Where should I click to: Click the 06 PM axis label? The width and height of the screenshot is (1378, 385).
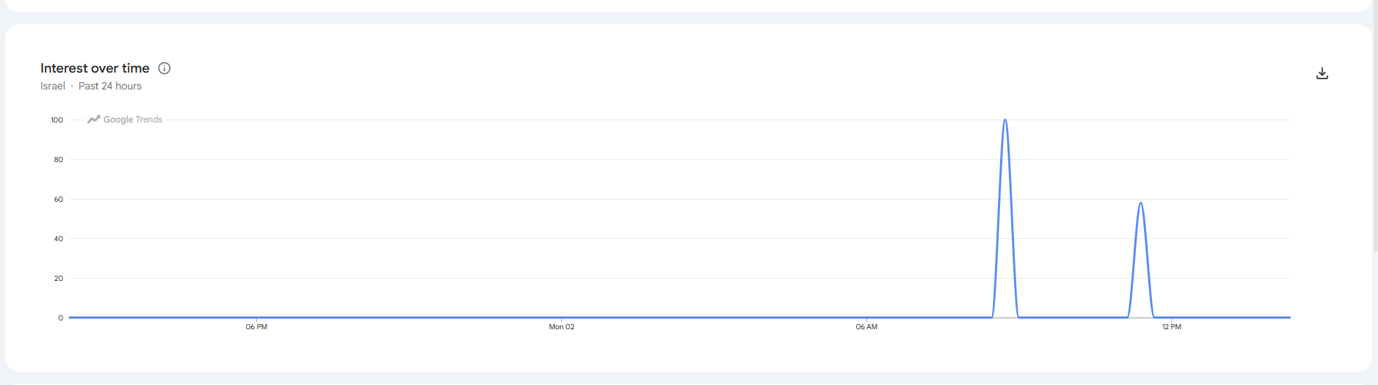tap(256, 327)
